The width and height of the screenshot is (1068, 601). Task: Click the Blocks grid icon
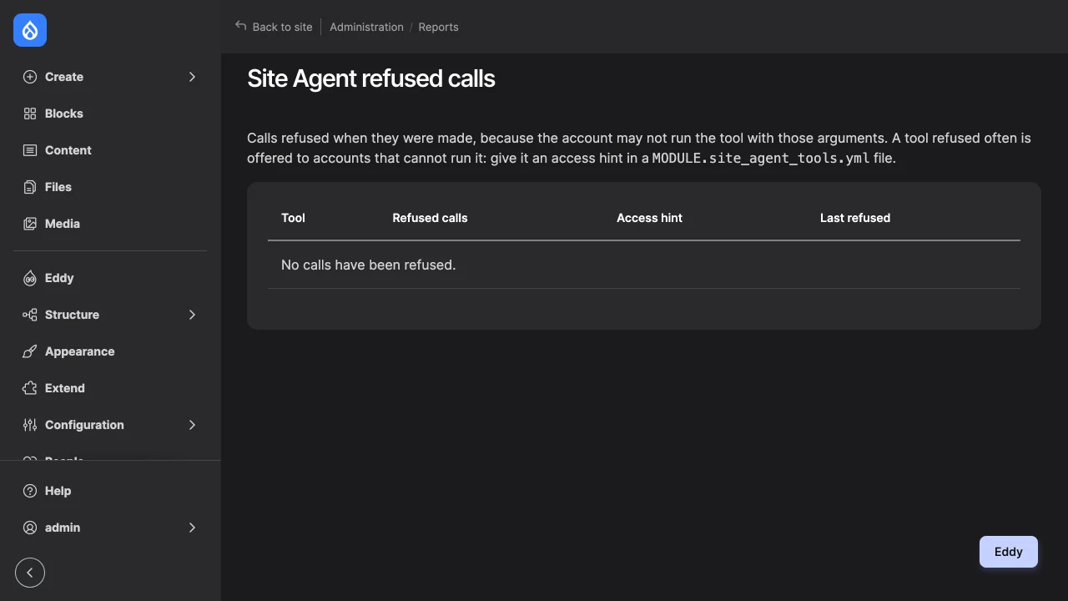(x=30, y=114)
